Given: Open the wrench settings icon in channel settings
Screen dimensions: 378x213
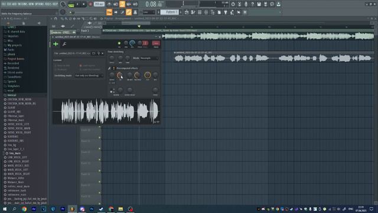Looking at the screenshot, I should pos(64,44).
